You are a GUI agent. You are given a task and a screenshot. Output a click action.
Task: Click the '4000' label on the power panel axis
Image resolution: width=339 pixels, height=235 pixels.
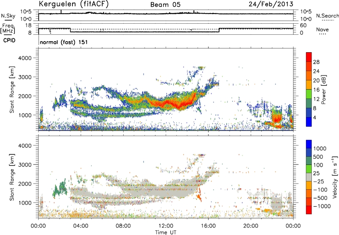click(x=25, y=58)
